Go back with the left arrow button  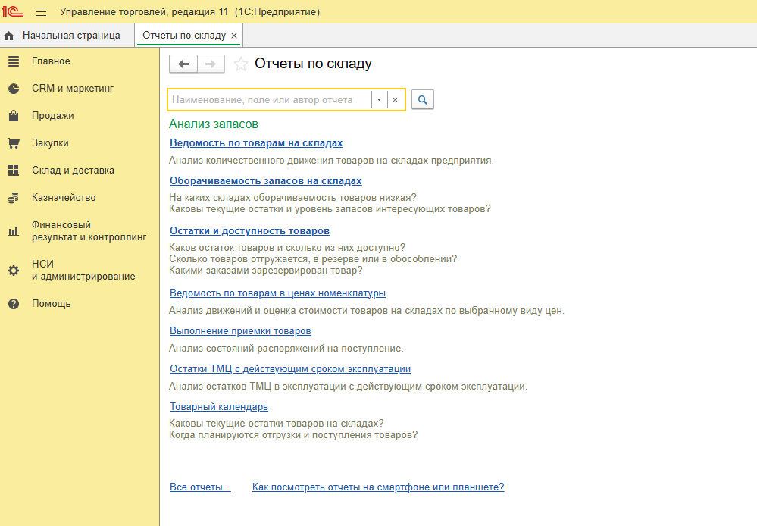tap(183, 64)
